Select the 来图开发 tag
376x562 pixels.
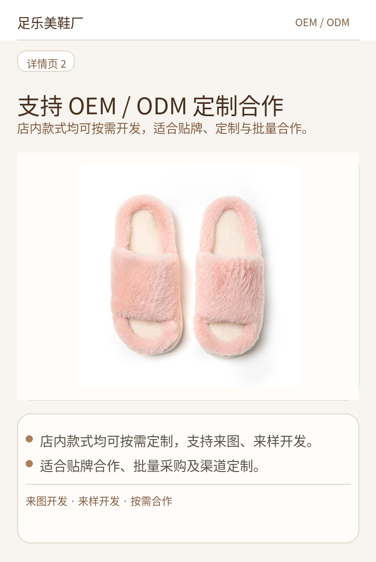47,501
